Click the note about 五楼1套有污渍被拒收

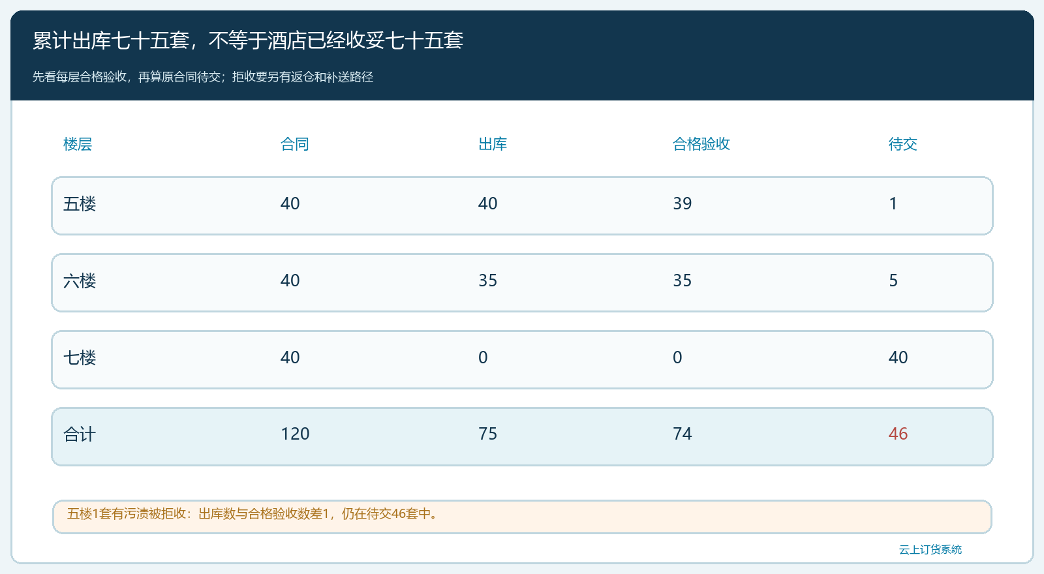522,517
